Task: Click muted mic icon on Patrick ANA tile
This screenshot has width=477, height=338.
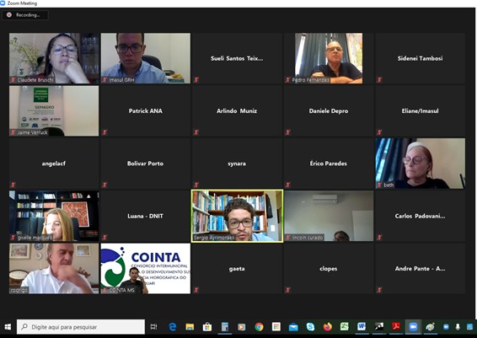Action: 105,132
